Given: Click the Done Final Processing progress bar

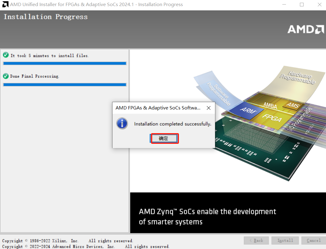Looking at the screenshot, I should (65, 85).
